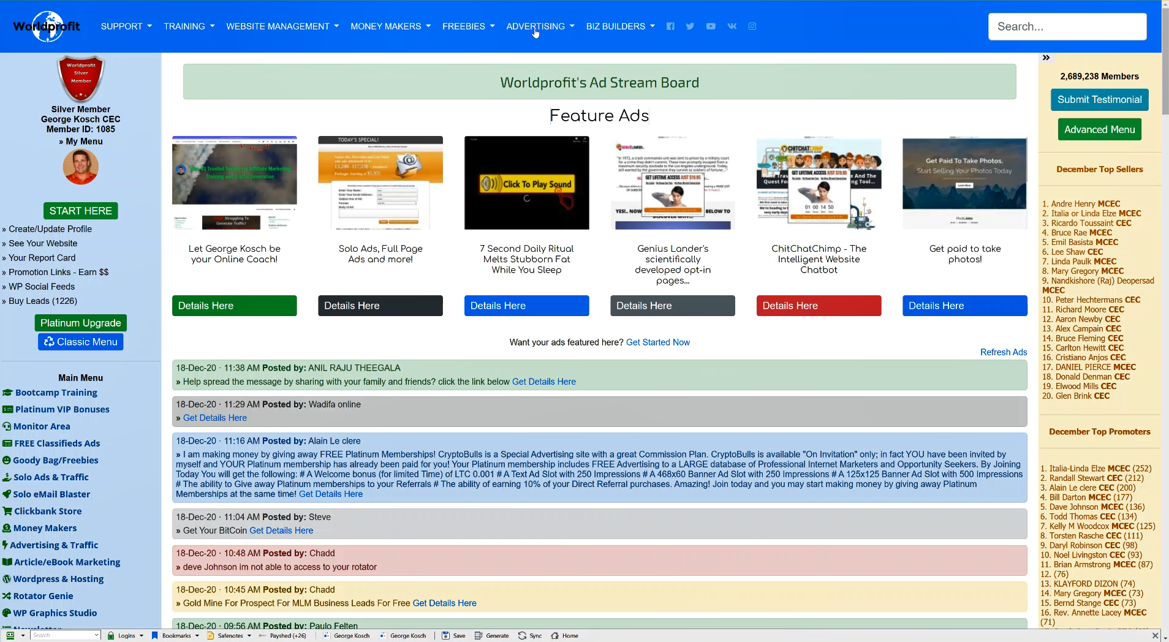
Task: Open the Advanced Menu button
Action: tap(1100, 129)
